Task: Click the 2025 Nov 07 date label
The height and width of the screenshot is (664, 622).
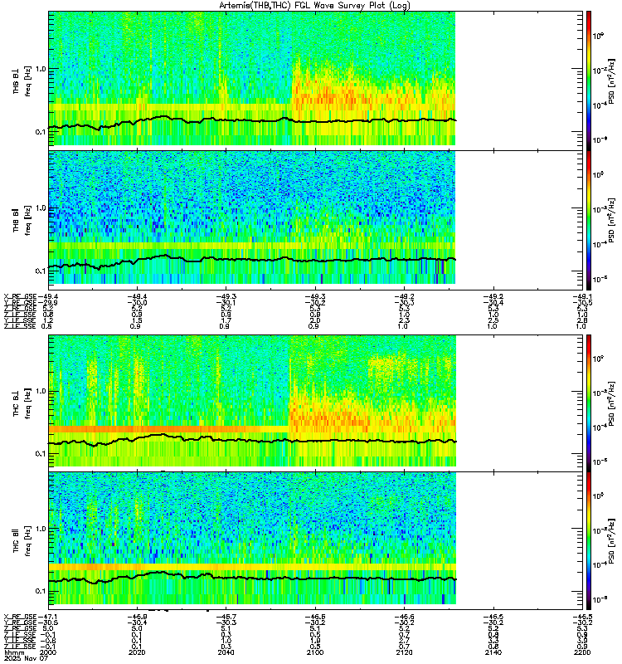Action: pyautogui.click(x=27, y=658)
